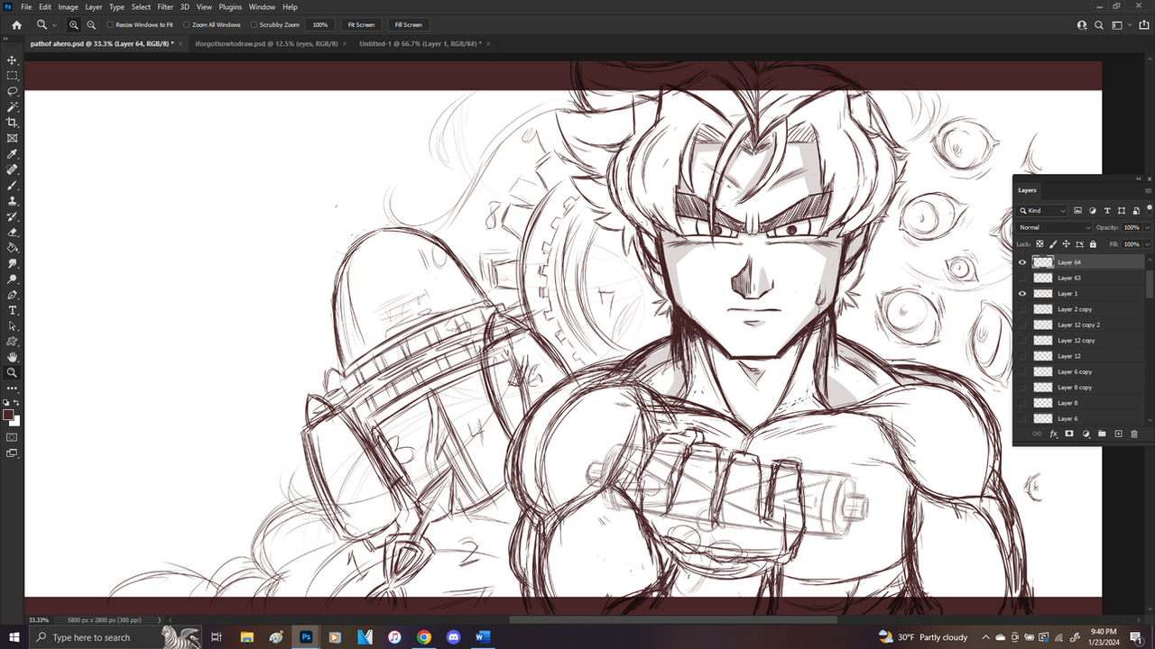Open Fill slider dropdown arrow

(x=1147, y=244)
